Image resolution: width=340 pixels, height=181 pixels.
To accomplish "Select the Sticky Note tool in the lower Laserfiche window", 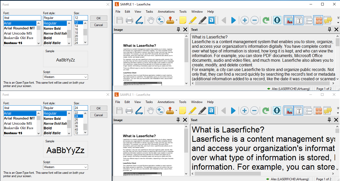I will click(x=183, y=111).
